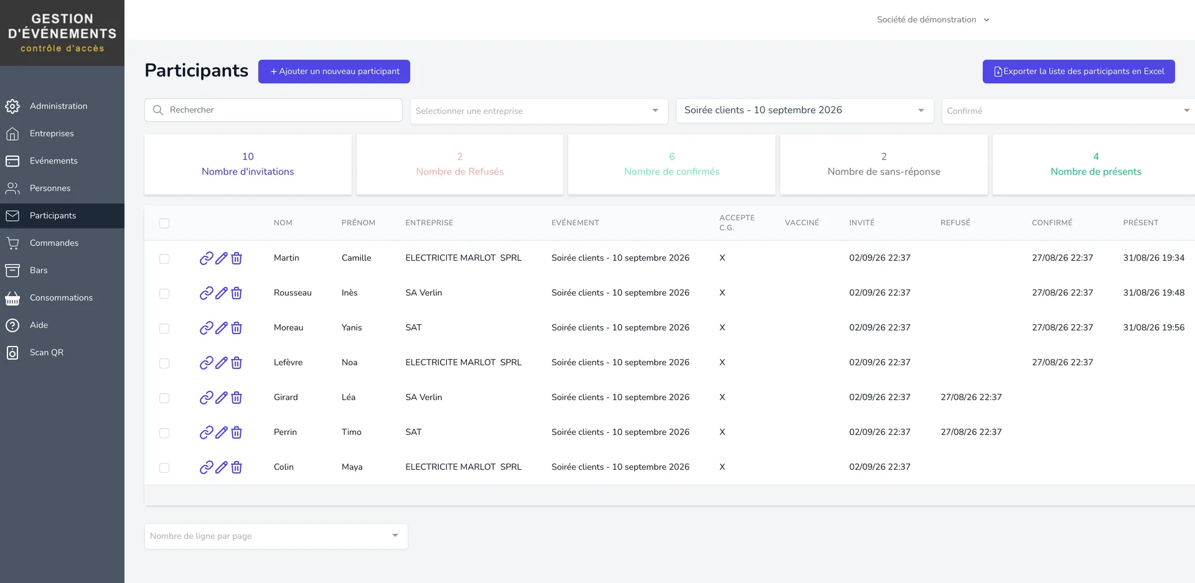
Task: Export the participants list to Excel
Action: pyautogui.click(x=1079, y=72)
